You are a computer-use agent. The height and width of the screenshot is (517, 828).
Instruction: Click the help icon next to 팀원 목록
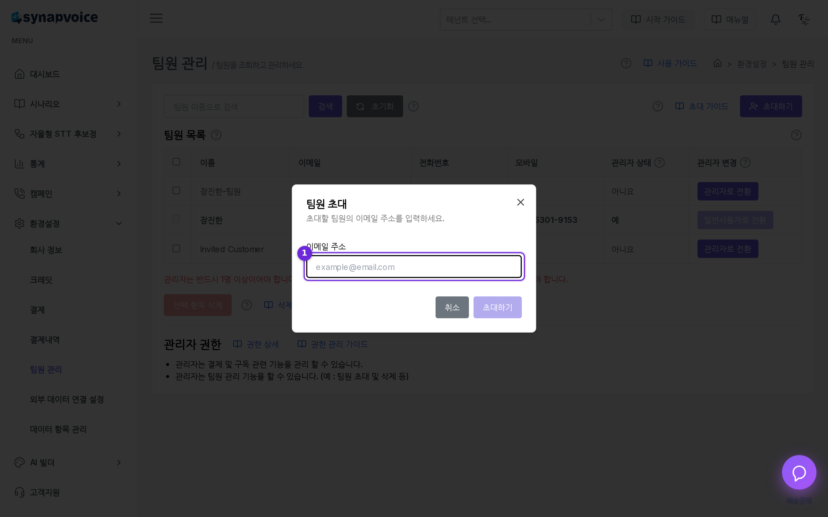pos(216,135)
